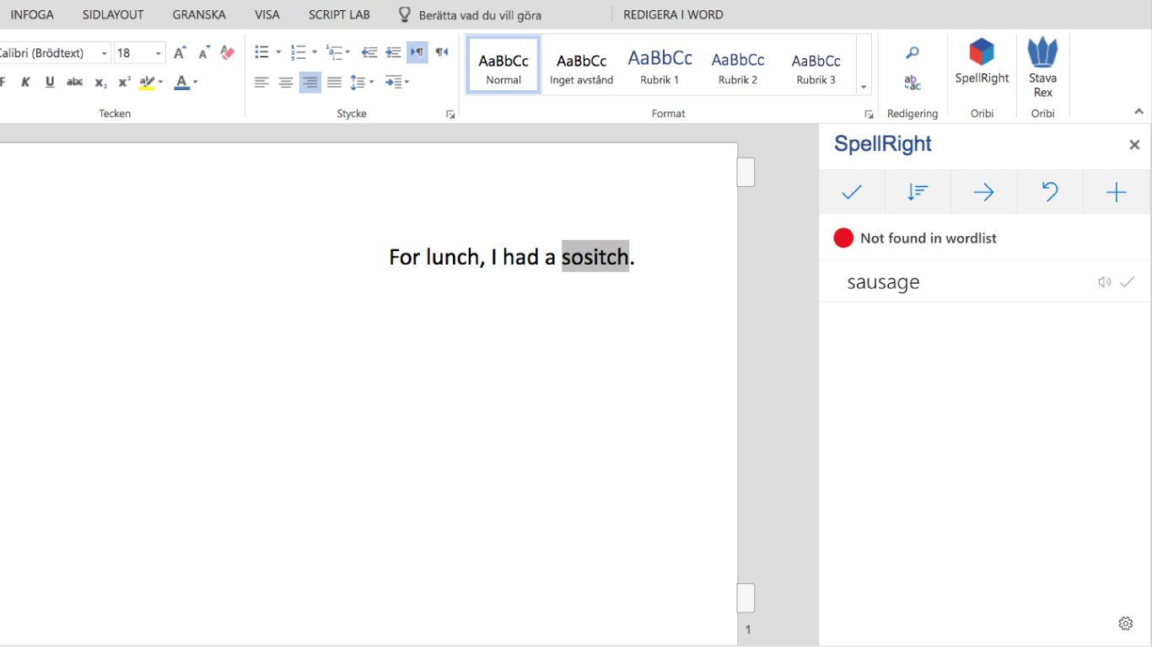This screenshot has width=1152, height=647.
Task: Shrink font size with the smaller A icon
Action: click(x=204, y=53)
